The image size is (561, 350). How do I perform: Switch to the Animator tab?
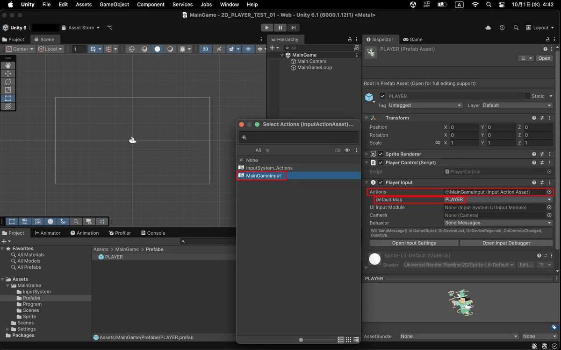(48, 233)
